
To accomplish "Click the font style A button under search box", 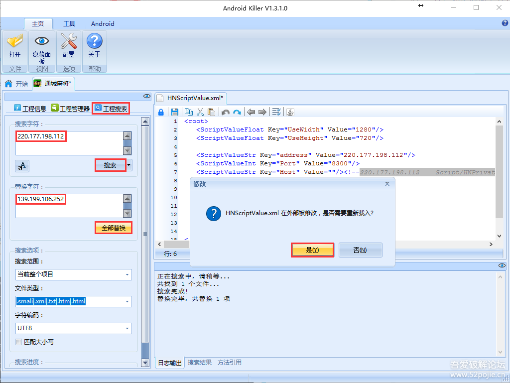I will (22, 166).
